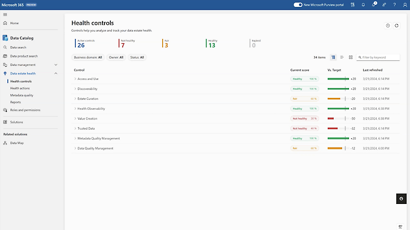This screenshot has width=410, height=230.
Task: Click the Data Map icon
Action: click(5, 143)
